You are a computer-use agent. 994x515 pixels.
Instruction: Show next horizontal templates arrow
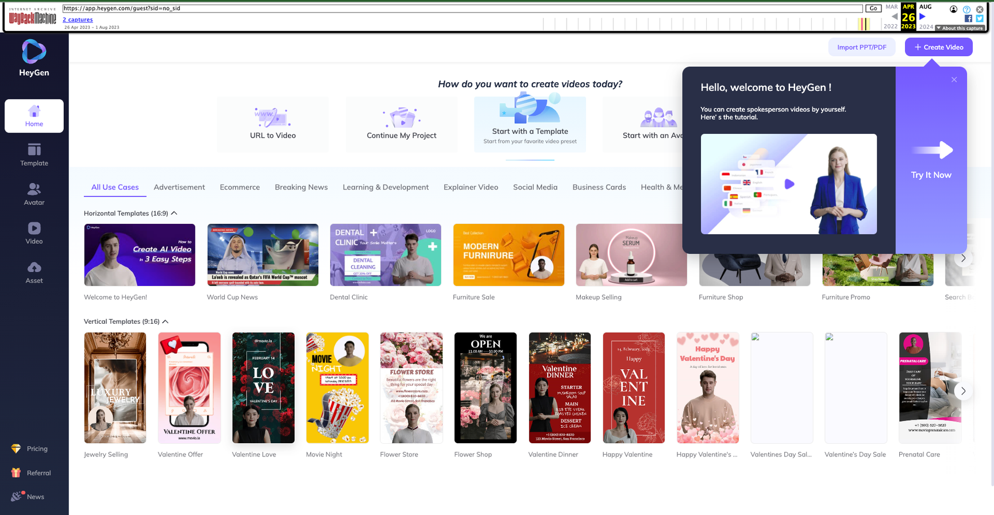[x=963, y=258]
